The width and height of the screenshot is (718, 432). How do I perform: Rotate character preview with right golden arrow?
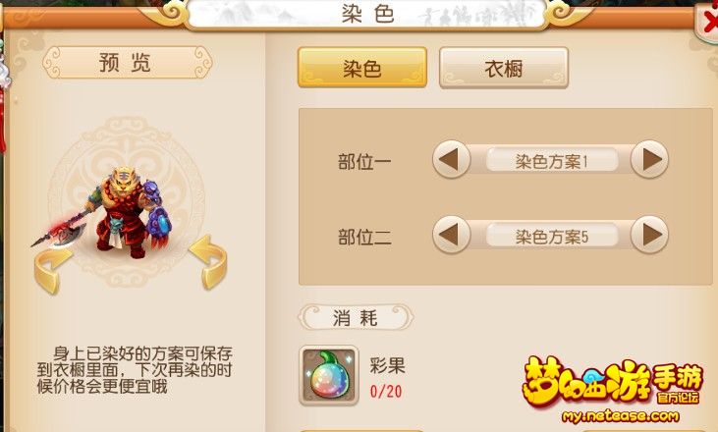[x=209, y=262]
